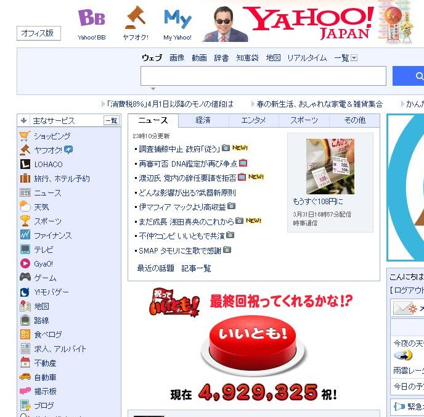The image size is (424, 417).
Task: Click the もうすぐ108円に news photo thumbnail
Action: 330,167
